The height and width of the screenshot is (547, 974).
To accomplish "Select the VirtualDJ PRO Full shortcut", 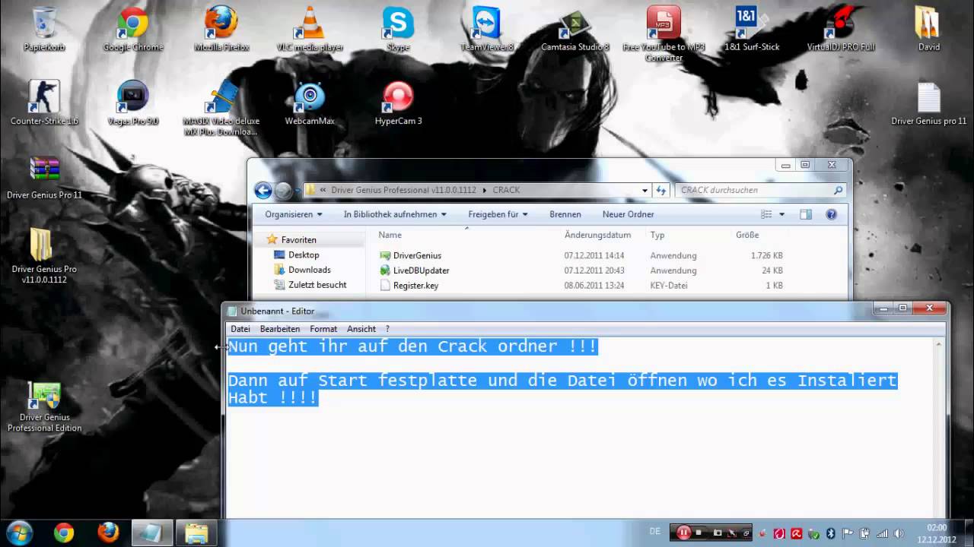I will coord(841,29).
